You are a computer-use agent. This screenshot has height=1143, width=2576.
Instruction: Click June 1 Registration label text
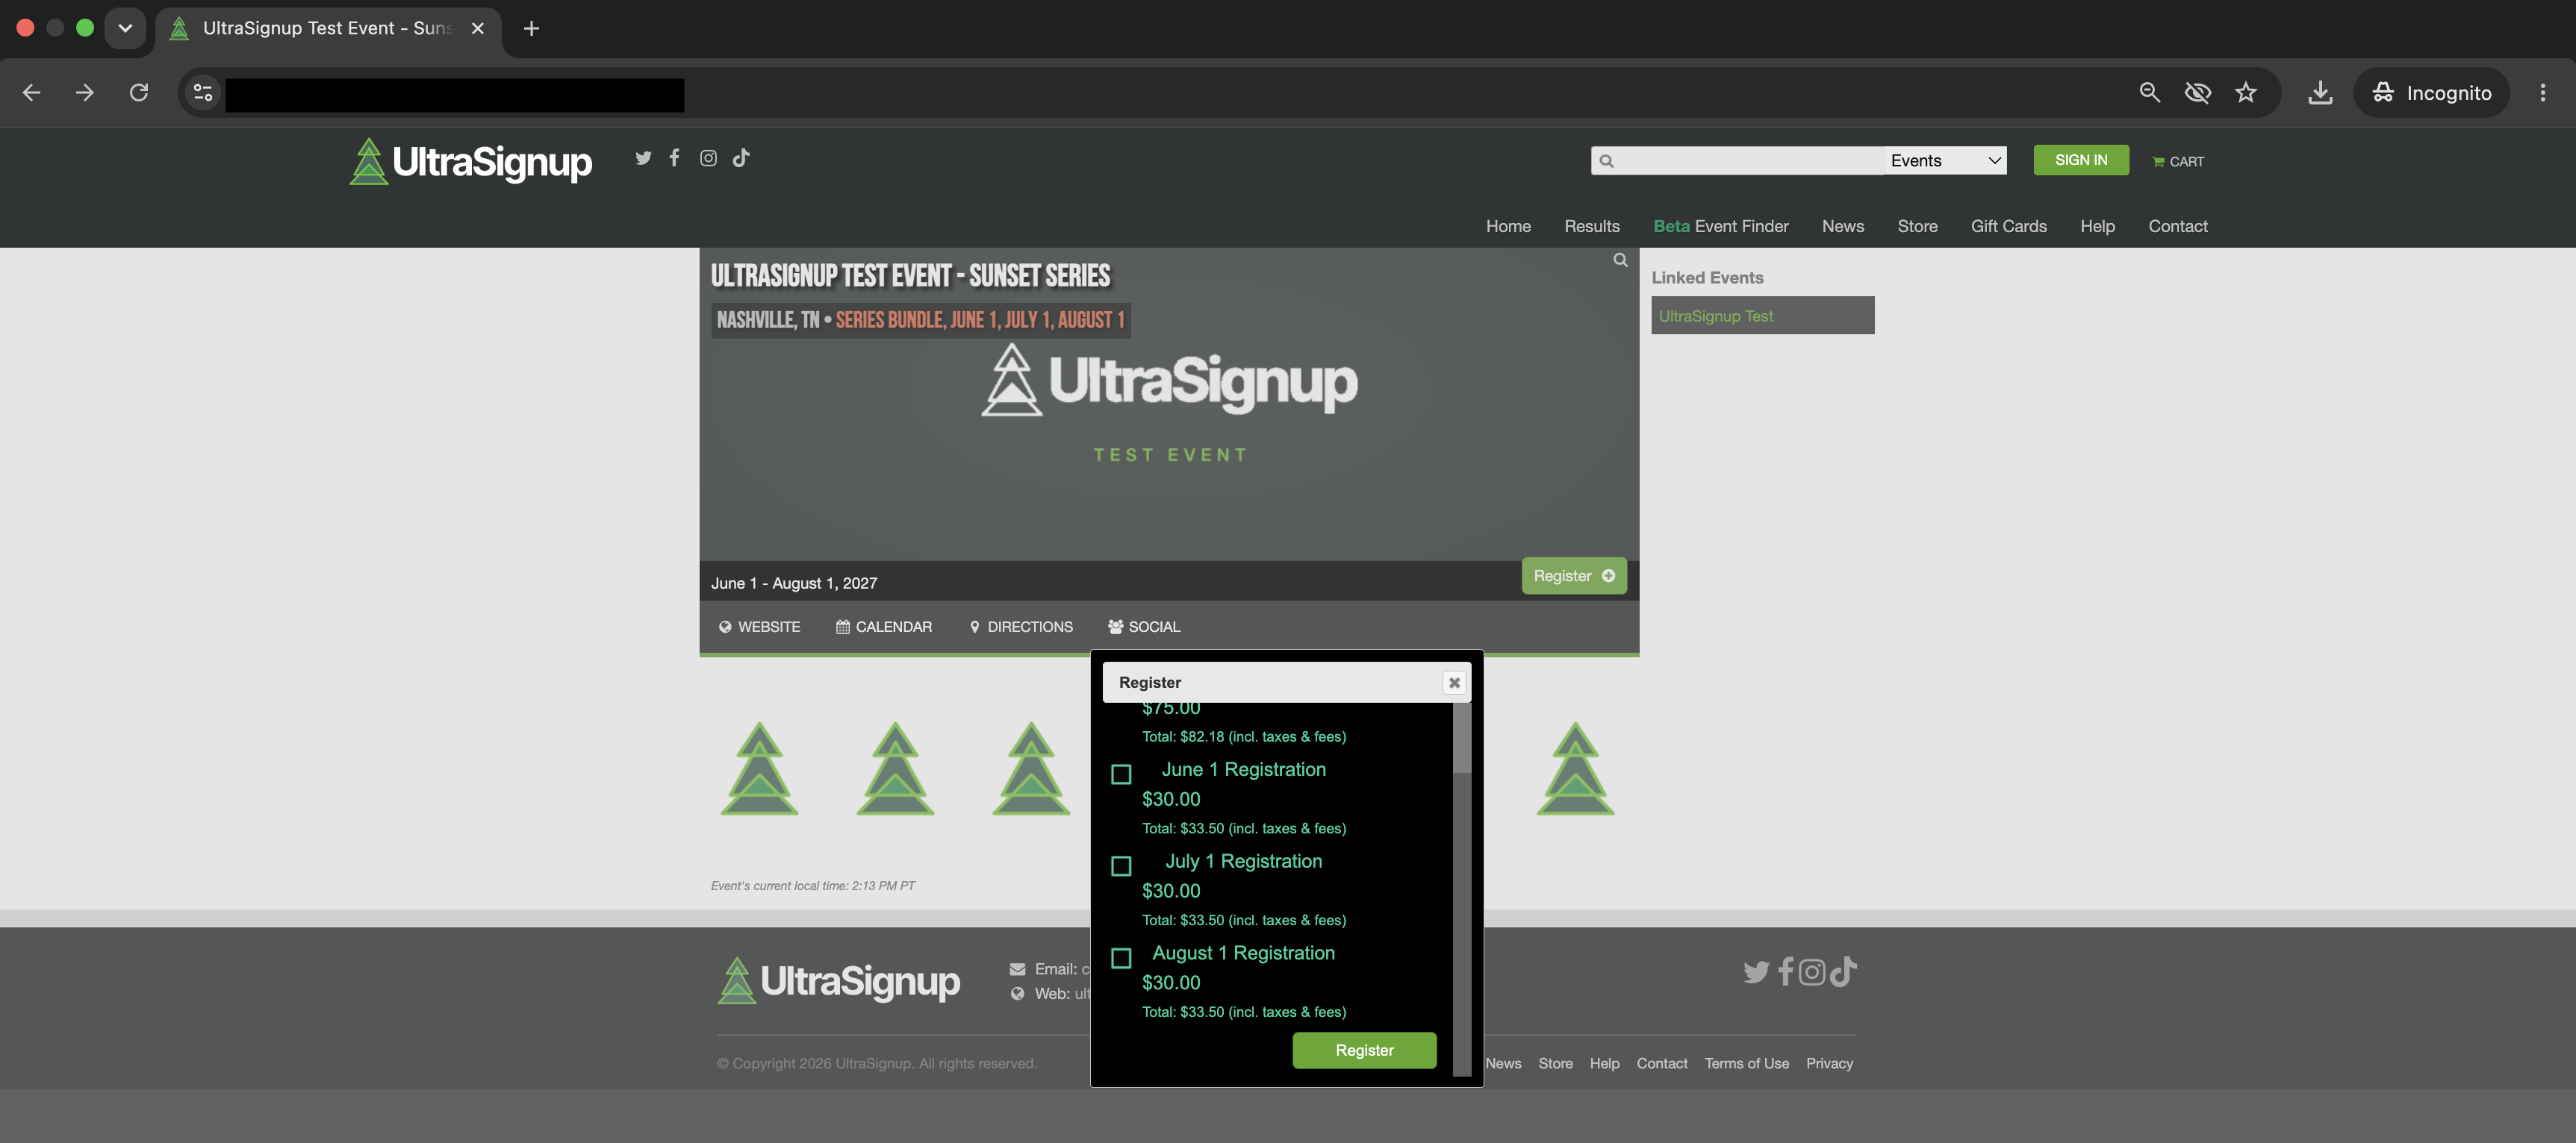point(1243,769)
